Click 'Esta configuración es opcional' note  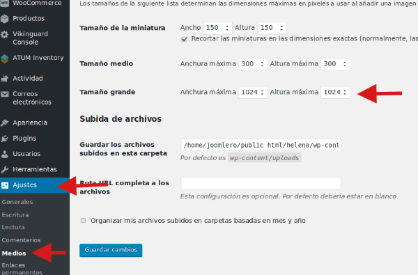(289, 196)
